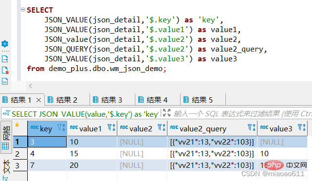The width and height of the screenshot is (312, 181).
Task: Click the SQL filter expression input field
Action: [242, 114]
